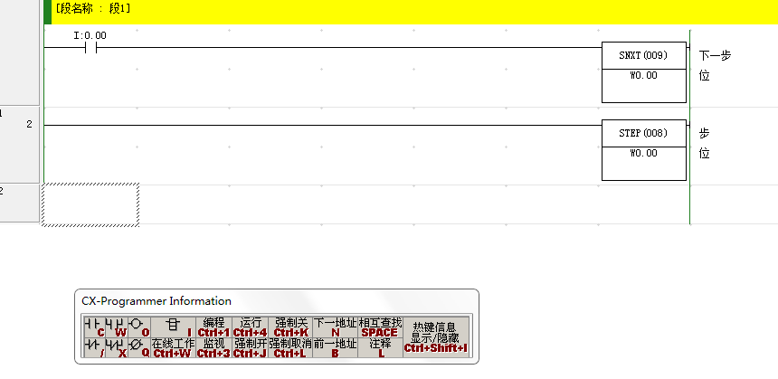Click the open contact OR (W) icon
This screenshot has height=379, width=778.
pyautogui.click(x=116, y=327)
